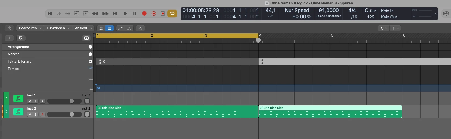Click the Duplicate Track icon

[21, 38]
